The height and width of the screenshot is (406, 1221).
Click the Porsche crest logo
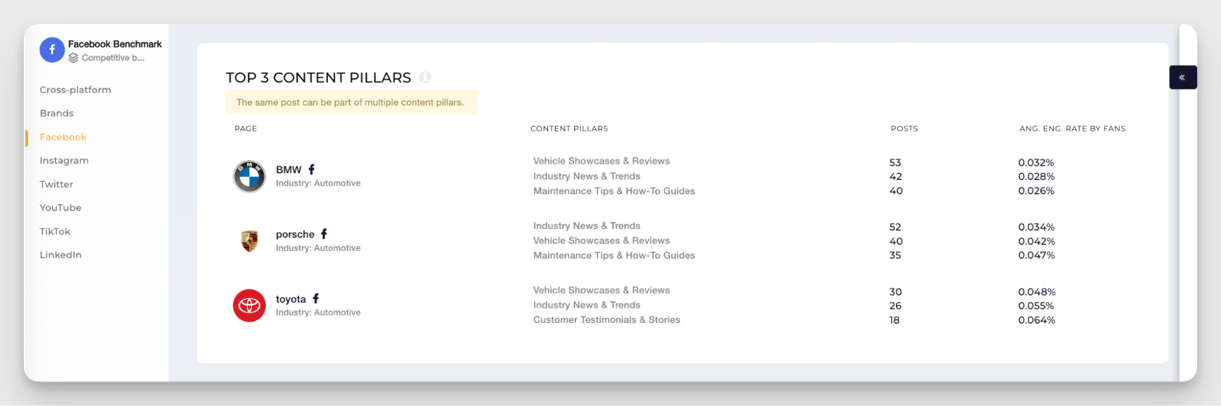(x=249, y=241)
